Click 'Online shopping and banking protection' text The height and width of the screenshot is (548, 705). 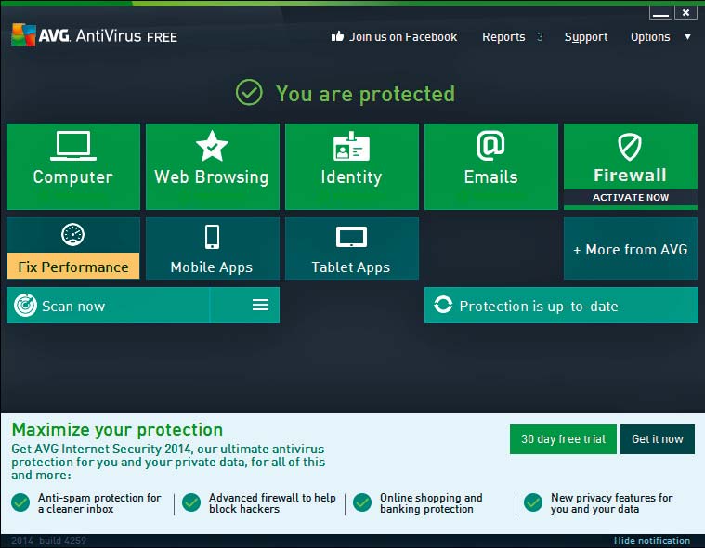431,503
